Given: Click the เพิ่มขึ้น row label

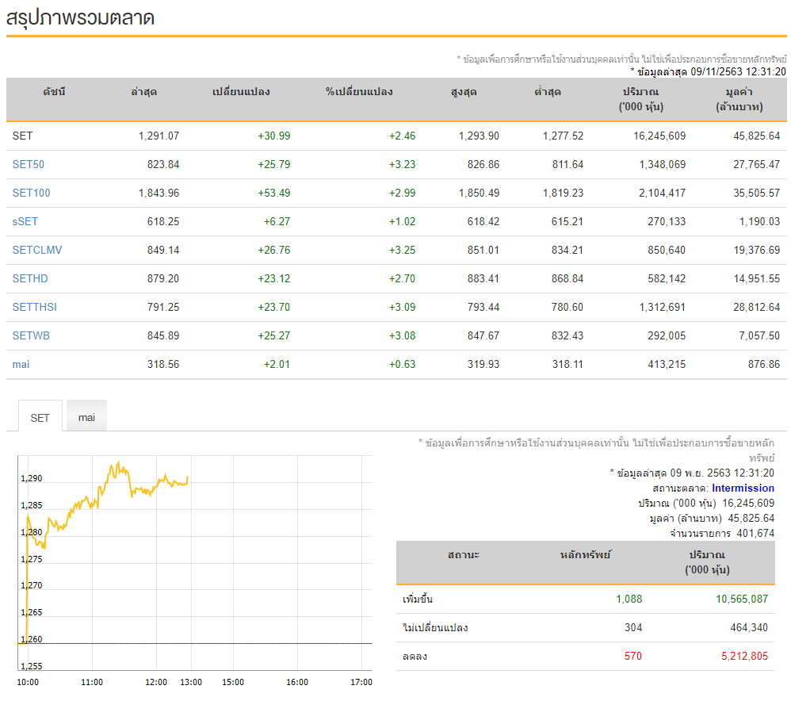Looking at the screenshot, I should 418,599.
